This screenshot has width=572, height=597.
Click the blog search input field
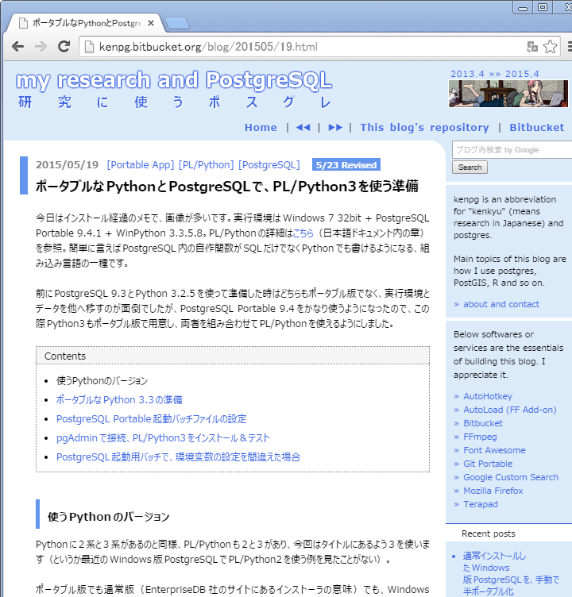[x=512, y=149]
